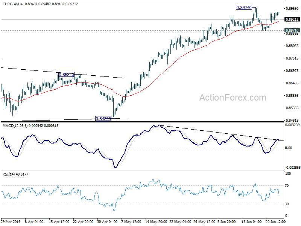Click the 0.86435 price axis value
The image size is (301, 226).
(x=292, y=83)
